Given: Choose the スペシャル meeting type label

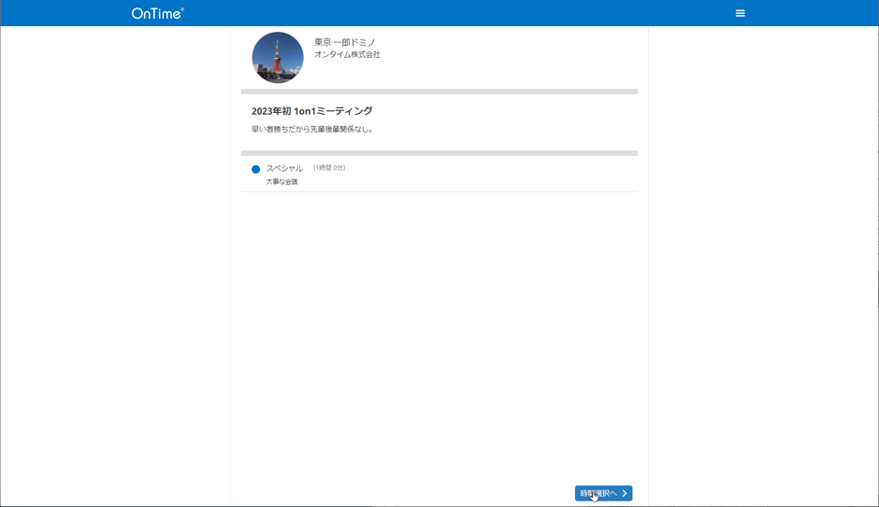Looking at the screenshot, I should click(284, 168).
